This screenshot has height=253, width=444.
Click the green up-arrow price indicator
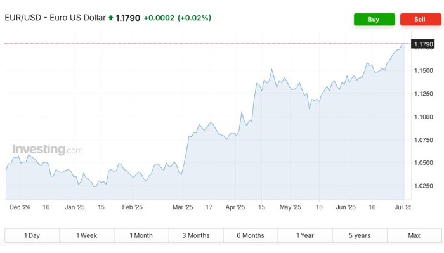coord(111,18)
